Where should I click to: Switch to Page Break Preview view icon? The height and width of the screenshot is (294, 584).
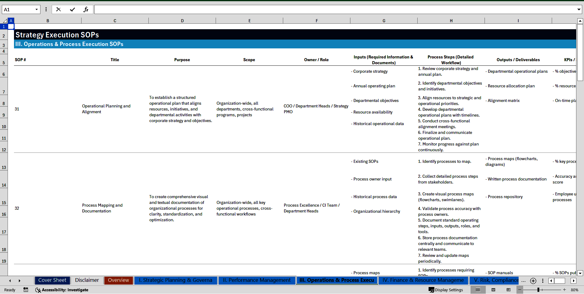tap(509, 290)
